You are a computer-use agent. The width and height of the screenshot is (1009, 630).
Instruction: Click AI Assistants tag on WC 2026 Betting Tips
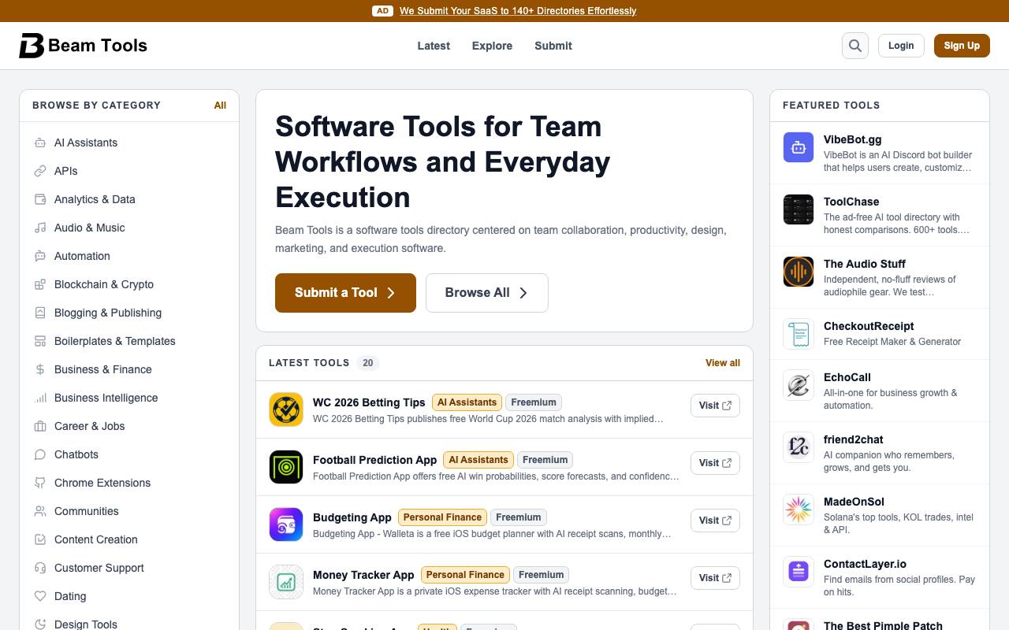[x=467, y=402]
